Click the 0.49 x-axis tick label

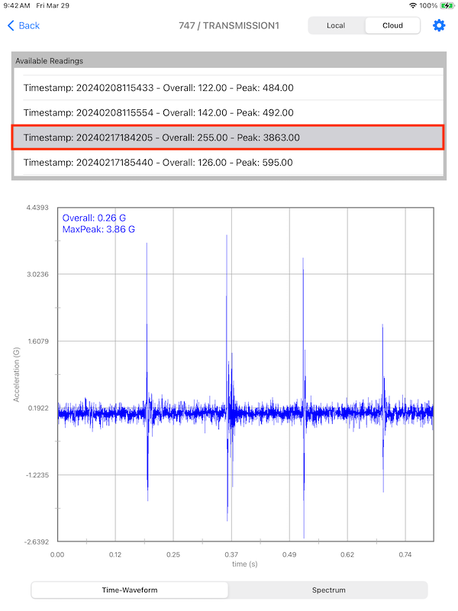click(289, 554)
